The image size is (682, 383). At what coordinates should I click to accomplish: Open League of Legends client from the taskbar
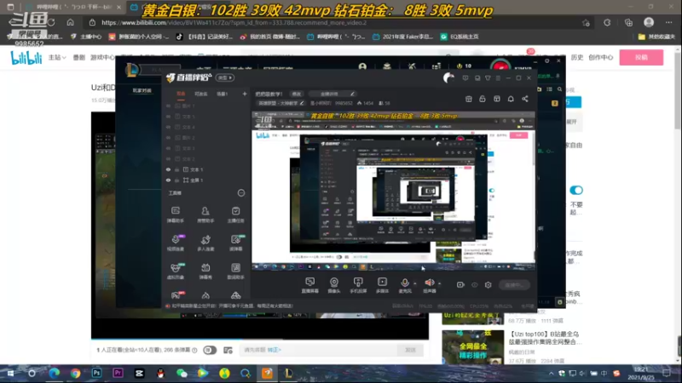(x=288, y=374)
